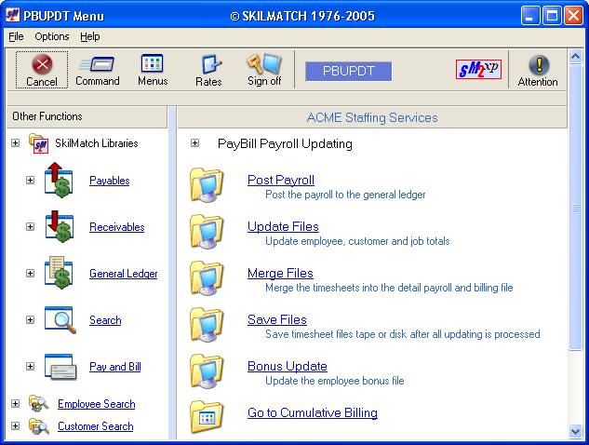Click the title bar application icon

click(x=12, y=15)
